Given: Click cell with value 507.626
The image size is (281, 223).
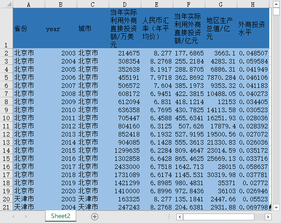Looking at the screenshot, I should [189, 126].
